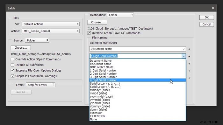Click the plus icon beside Document Name field
The width and height of the screenshot is (223, 125).
tap(189, 49)
